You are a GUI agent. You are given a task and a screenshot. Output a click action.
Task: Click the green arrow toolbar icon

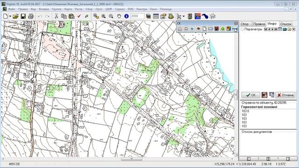pyautogui.click(x=87, y=16)
